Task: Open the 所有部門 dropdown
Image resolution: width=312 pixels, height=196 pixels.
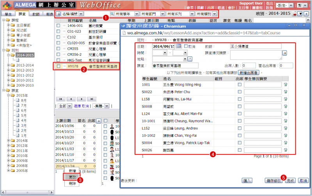Action: tap(163, 14)
